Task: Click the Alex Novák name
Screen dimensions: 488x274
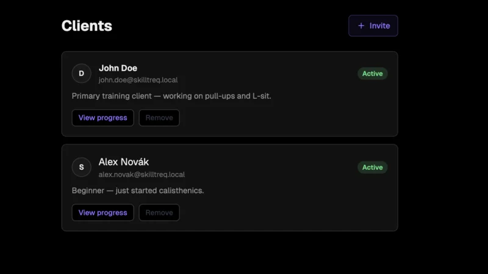Action: 123,162
